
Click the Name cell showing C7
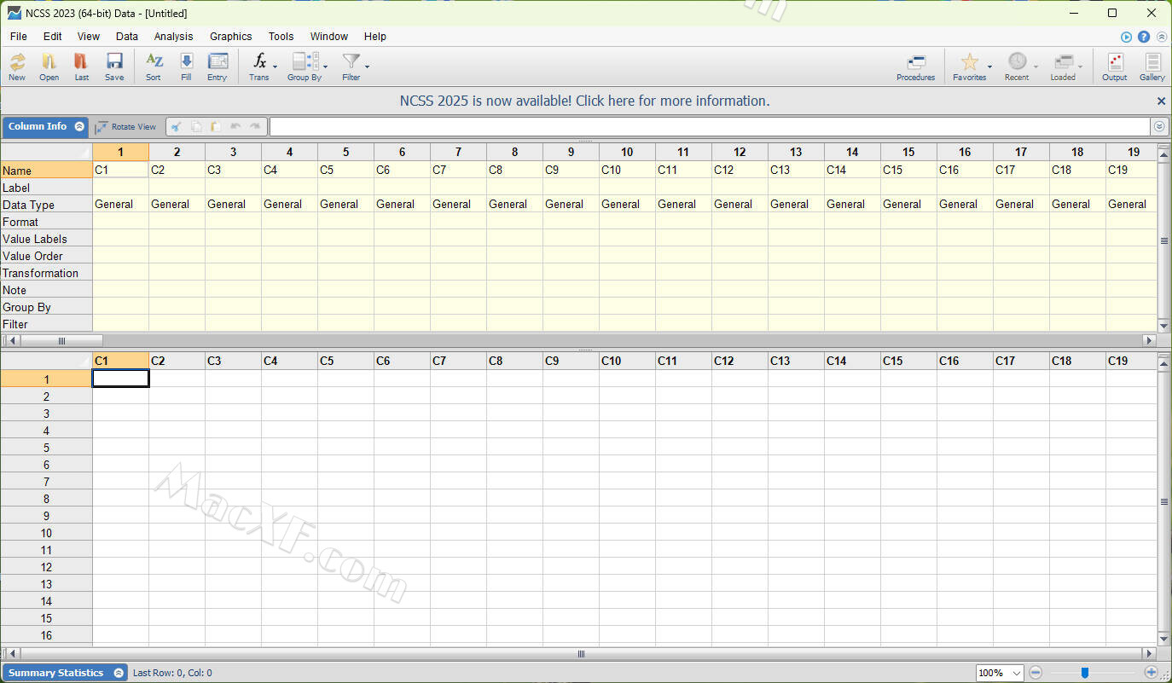click(x=458, y=170)
